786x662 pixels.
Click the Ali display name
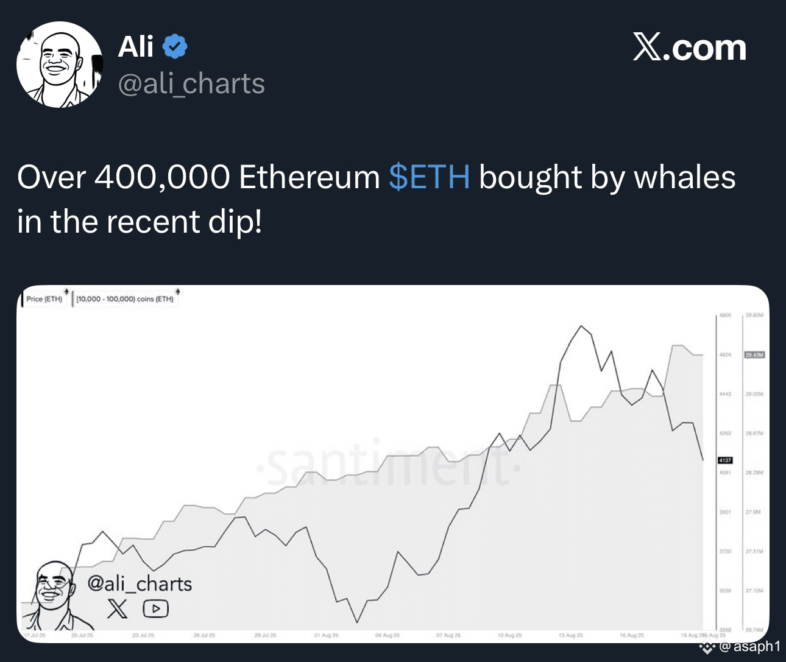[x=136, y=47]
